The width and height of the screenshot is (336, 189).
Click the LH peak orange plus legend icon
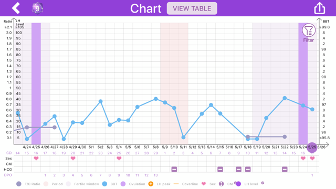(151, 184)
